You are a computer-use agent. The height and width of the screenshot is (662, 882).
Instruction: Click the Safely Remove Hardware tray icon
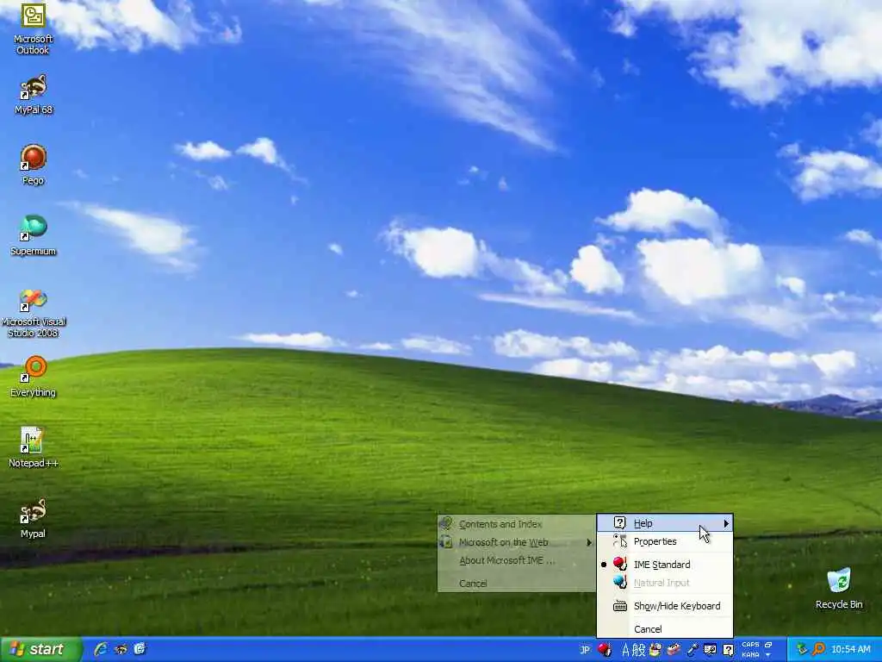pos(802,650)
